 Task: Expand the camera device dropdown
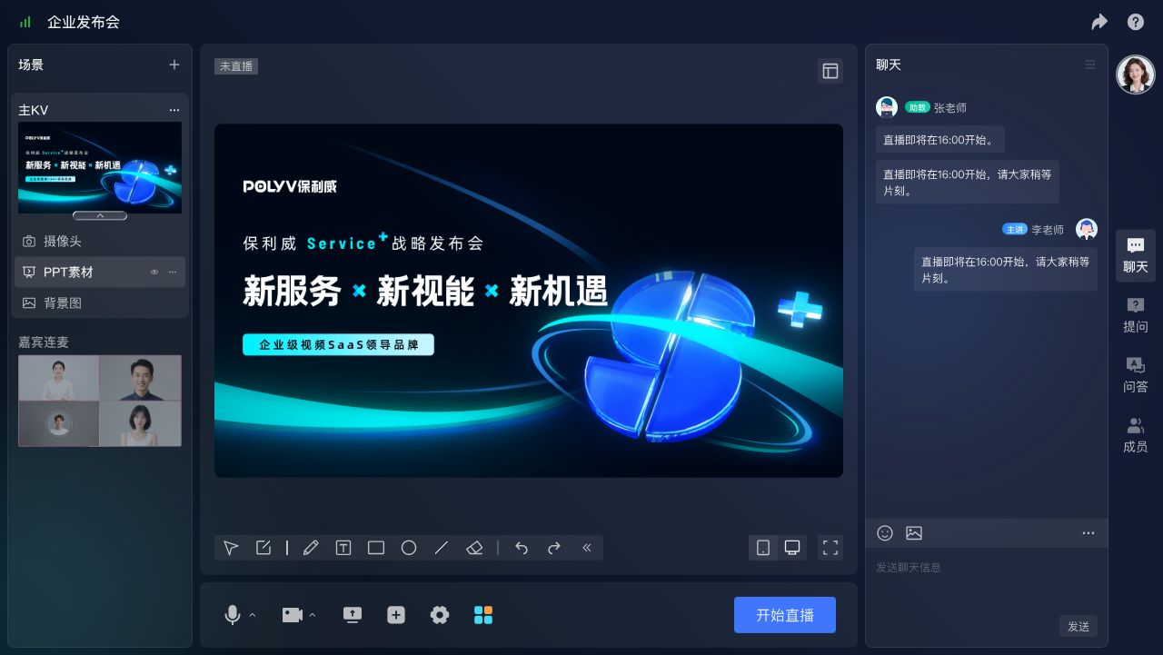[313, 615]
